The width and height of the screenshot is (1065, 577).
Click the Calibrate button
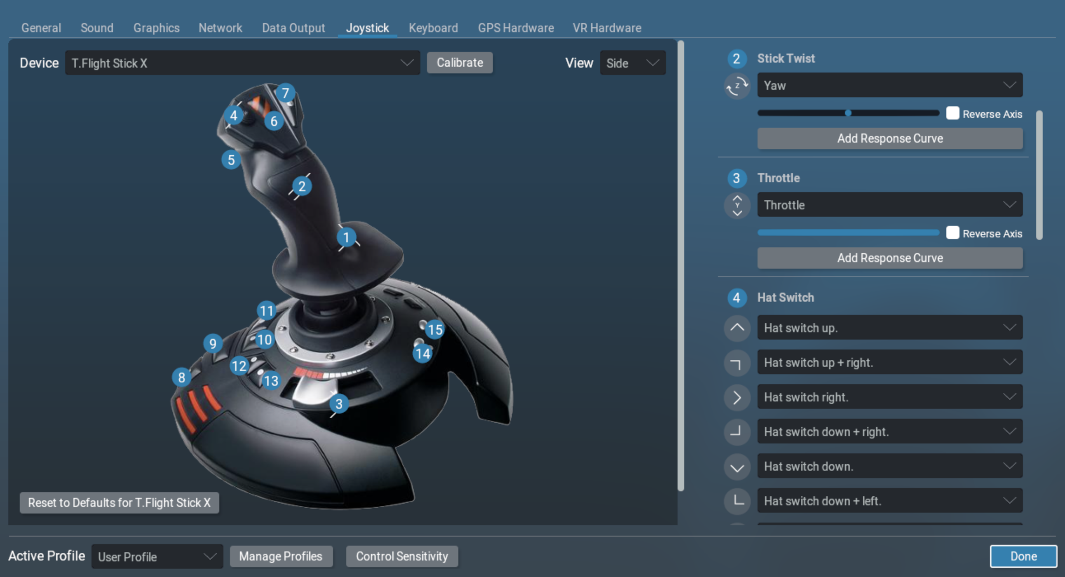click(461, 63)
